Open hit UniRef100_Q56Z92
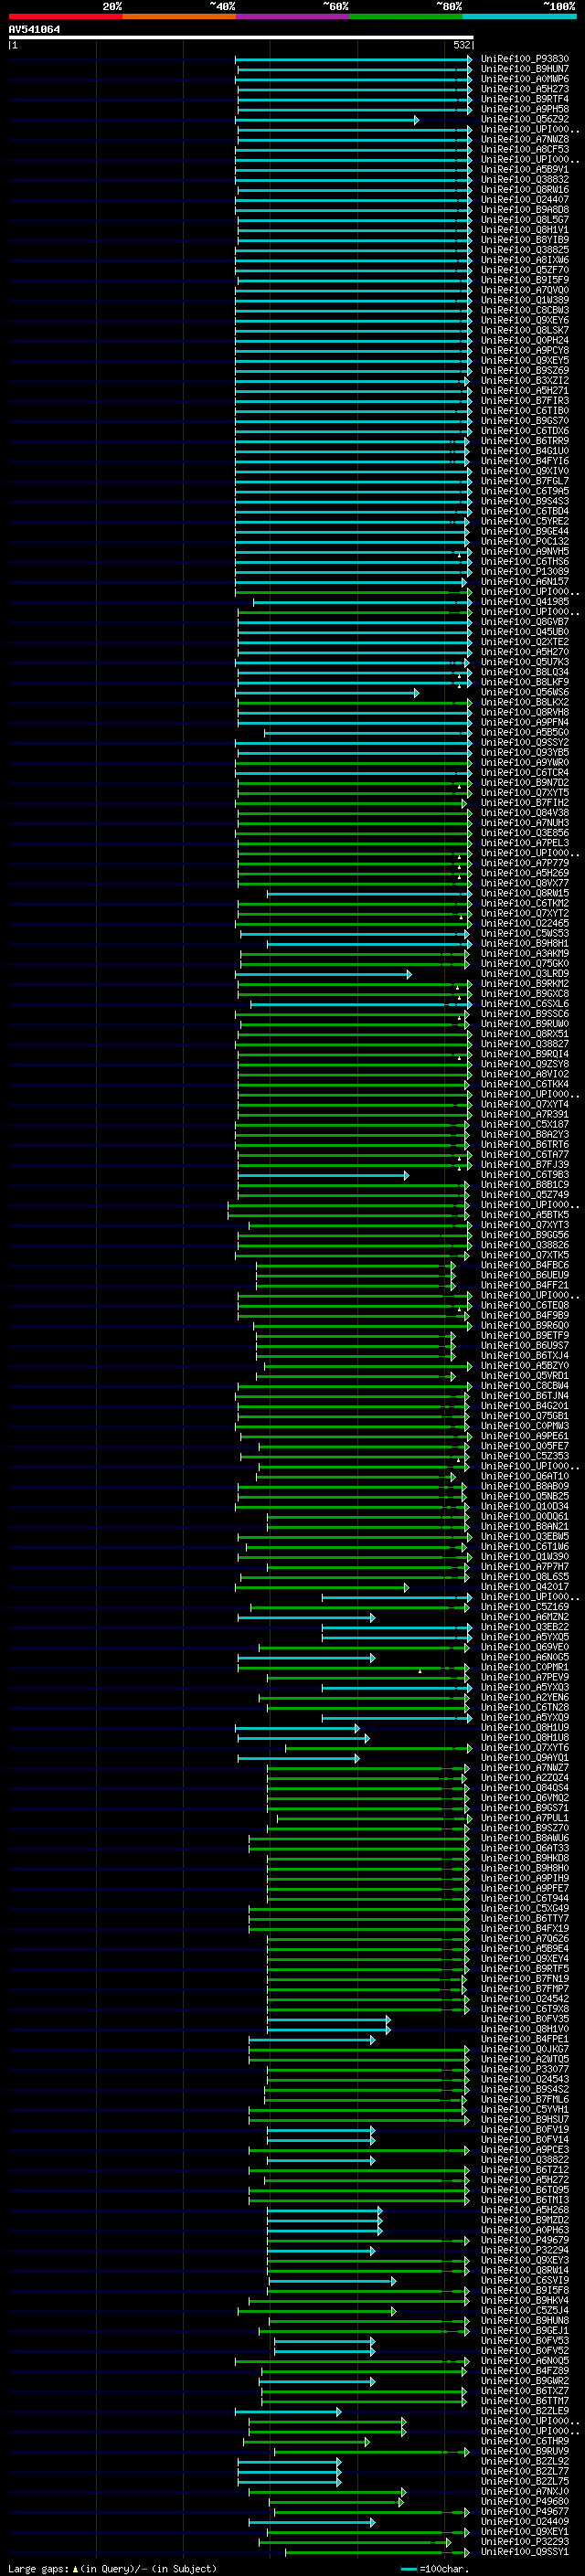The width and height of the screenshot is (585, 2576). (525, 119)
